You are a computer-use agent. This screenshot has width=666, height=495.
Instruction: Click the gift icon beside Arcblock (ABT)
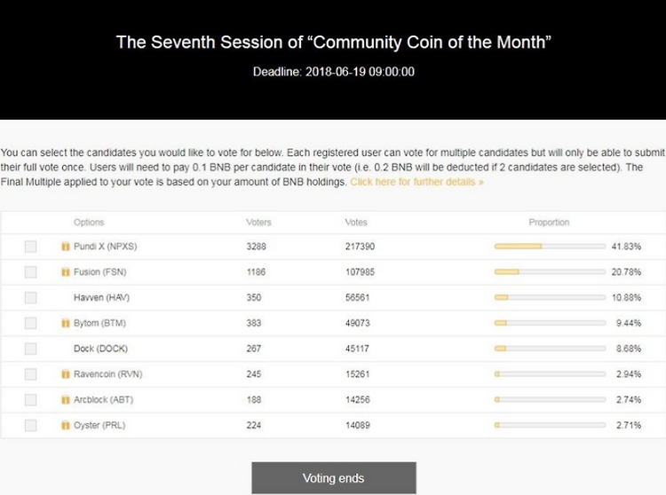point(66,399)
